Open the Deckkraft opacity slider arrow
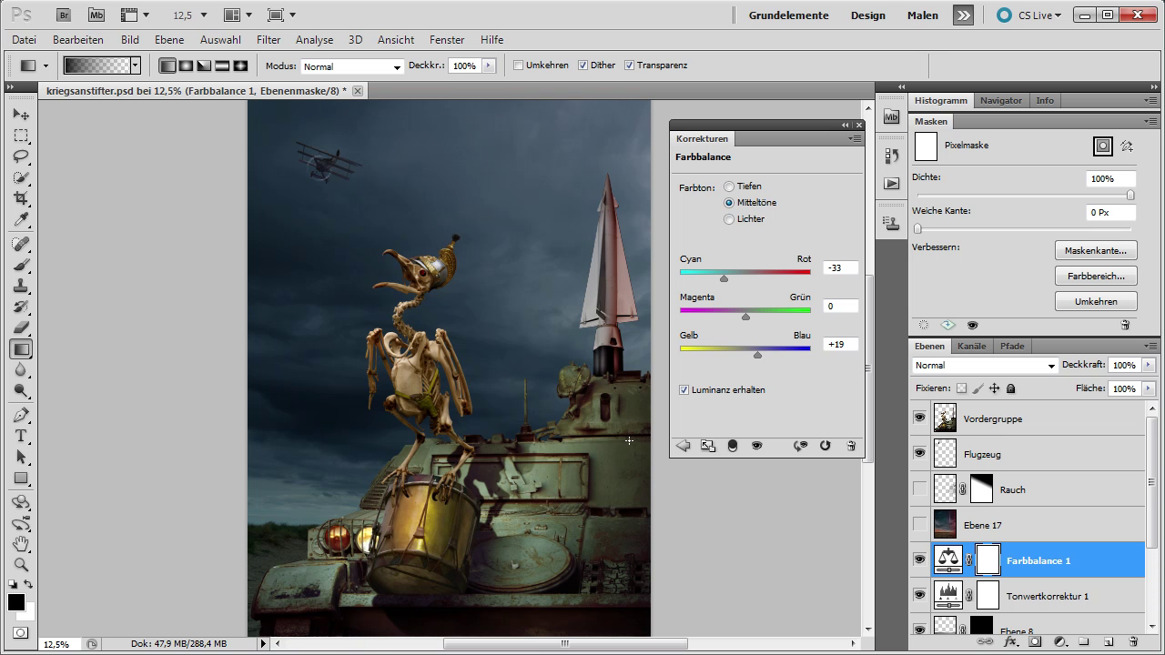This screenshot has width=1165, height=655. [x=1148, y=366]
